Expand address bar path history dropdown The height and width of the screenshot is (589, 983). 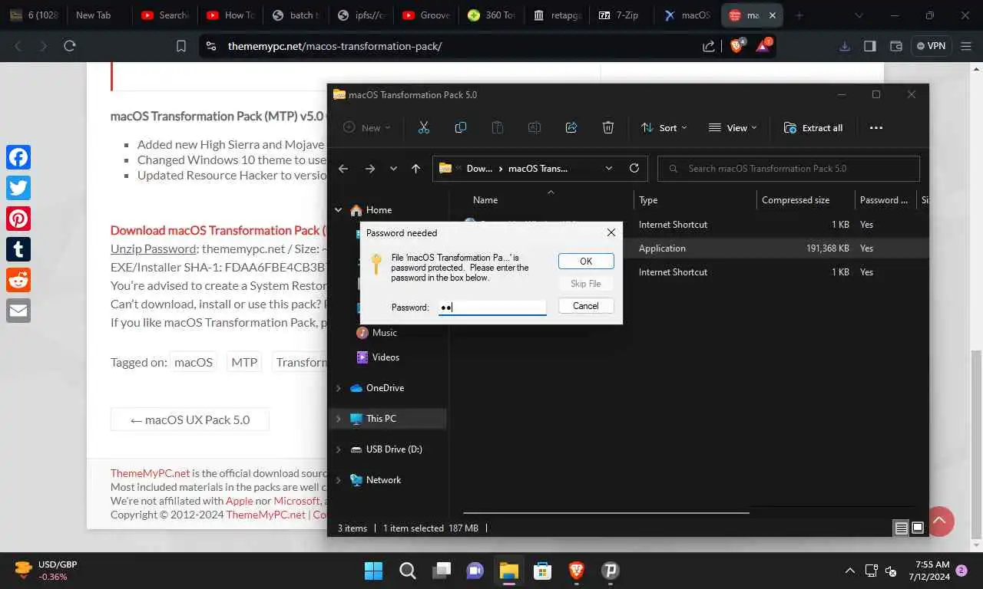click(609, 169)
